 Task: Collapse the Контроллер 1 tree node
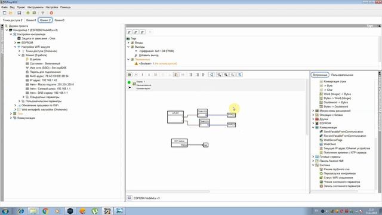pyautogui.click(x=7, y=30)
